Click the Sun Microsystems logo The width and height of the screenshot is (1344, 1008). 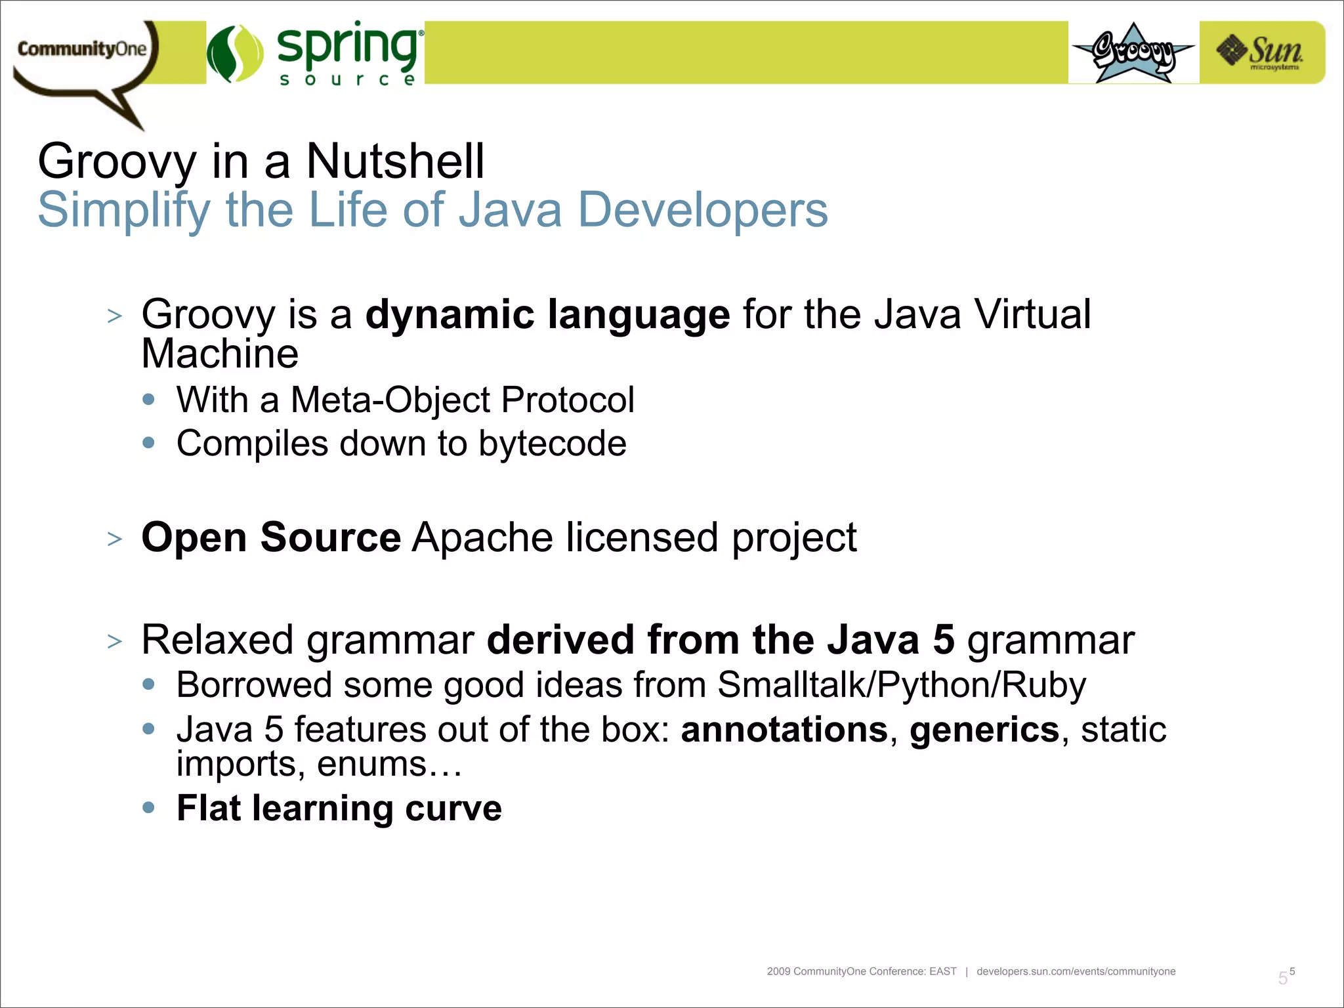tap(1261, 52)
